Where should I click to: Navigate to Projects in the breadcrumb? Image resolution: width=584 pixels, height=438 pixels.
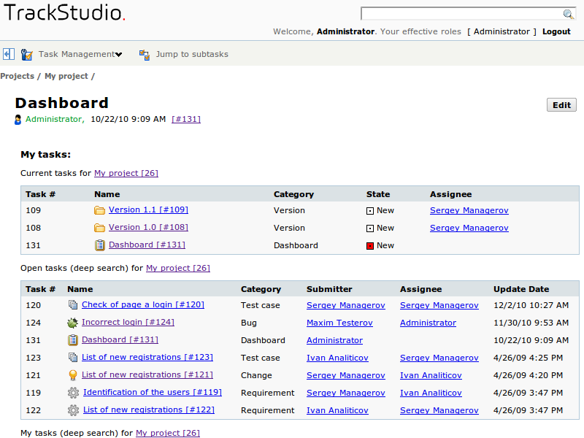(x=18, y=76)
